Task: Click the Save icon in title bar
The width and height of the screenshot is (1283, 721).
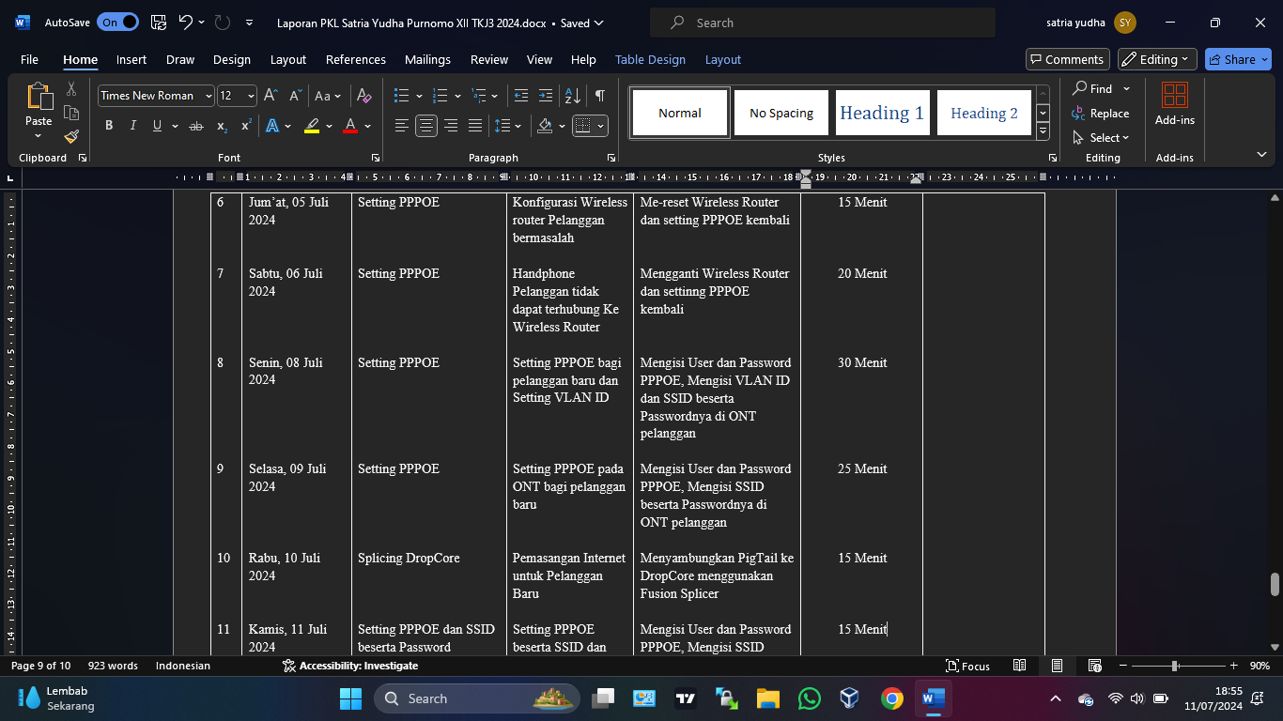Action: [x=159, y=23]
